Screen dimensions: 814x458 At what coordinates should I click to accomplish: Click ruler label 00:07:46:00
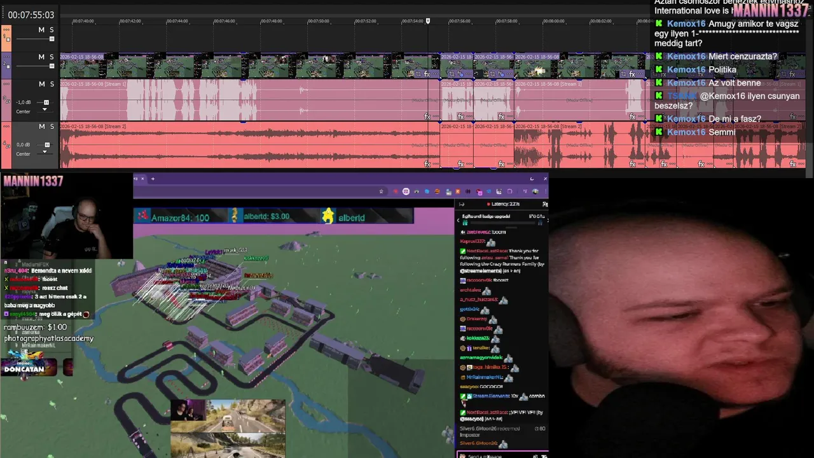pos(224,21)
